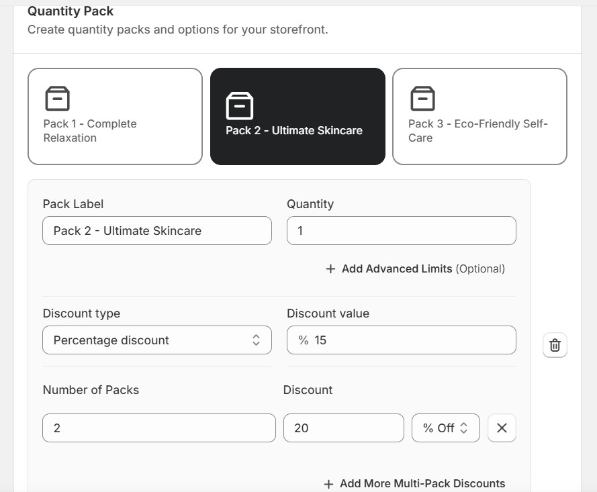The image size is (597, 492).
Task: Select Pack 2 - Ultimate Skincare tab
Action: coord(297,116)
